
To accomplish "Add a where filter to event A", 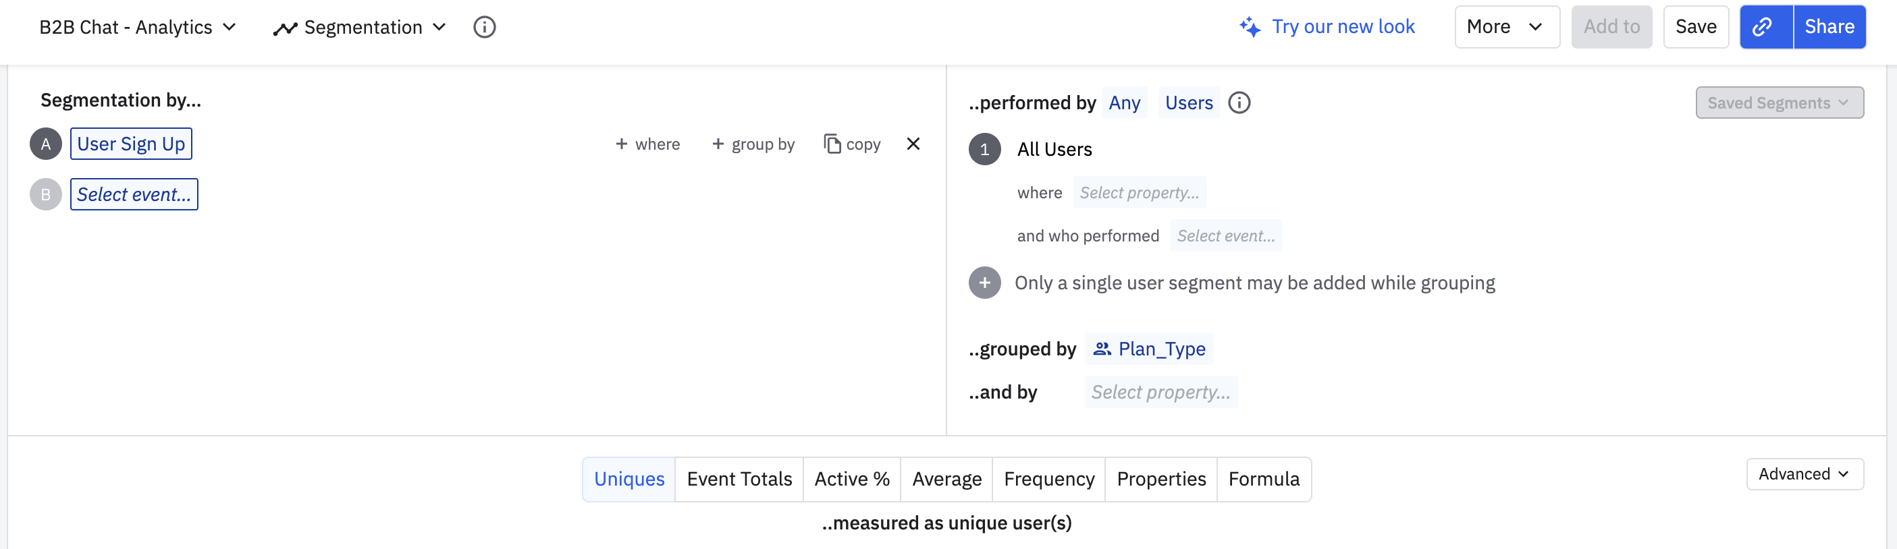I will [647, 144].
